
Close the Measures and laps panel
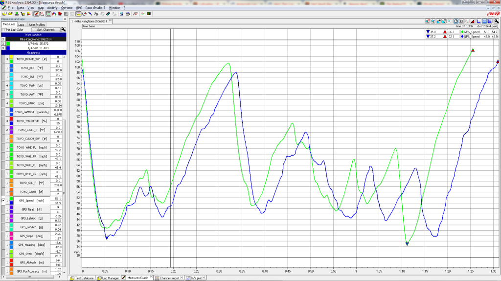point(65,19)
